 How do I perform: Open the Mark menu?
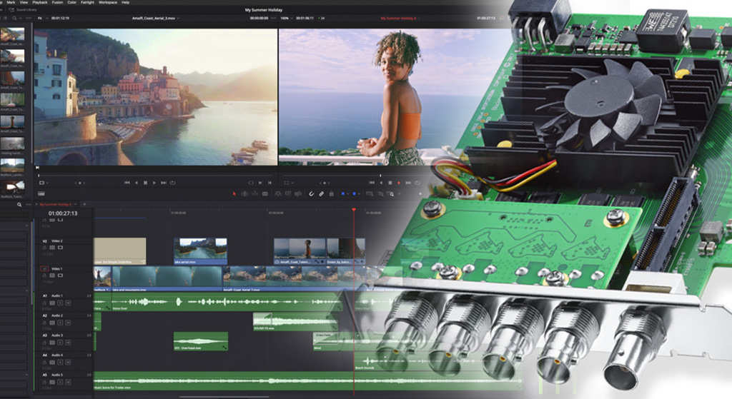pyautogui.click(x=11, y=2)
